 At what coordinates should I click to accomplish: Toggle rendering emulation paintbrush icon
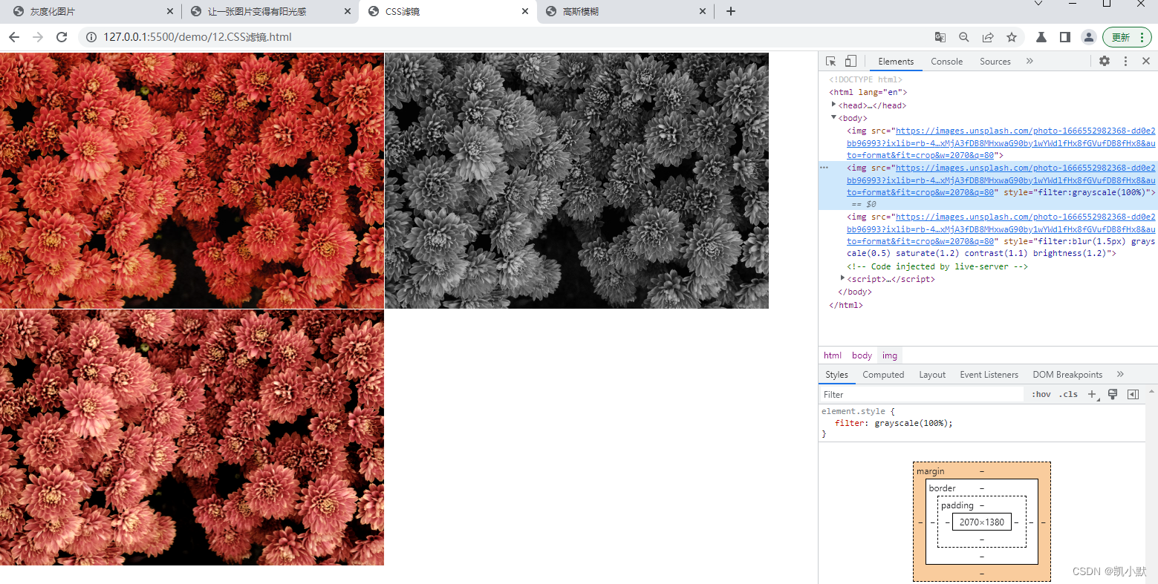[1113, 394]
